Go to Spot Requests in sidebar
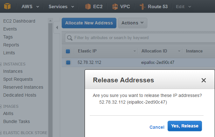This screenshot has width=215, height=137. pos(18,79)
